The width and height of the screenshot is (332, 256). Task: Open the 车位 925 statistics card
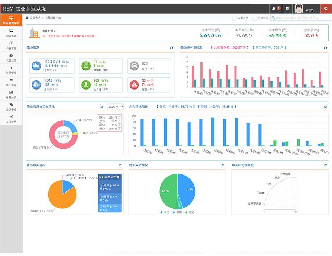[x=149, y=66]
